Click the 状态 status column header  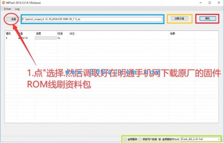pos(72,33)
